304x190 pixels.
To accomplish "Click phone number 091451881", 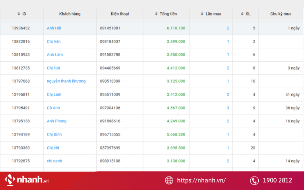I will point(110,28).
